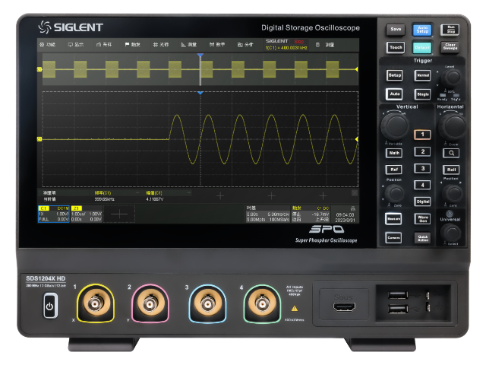Select Normal trigger mode button
The height and width of the screenshot is (365, 486).
(422, 75)
